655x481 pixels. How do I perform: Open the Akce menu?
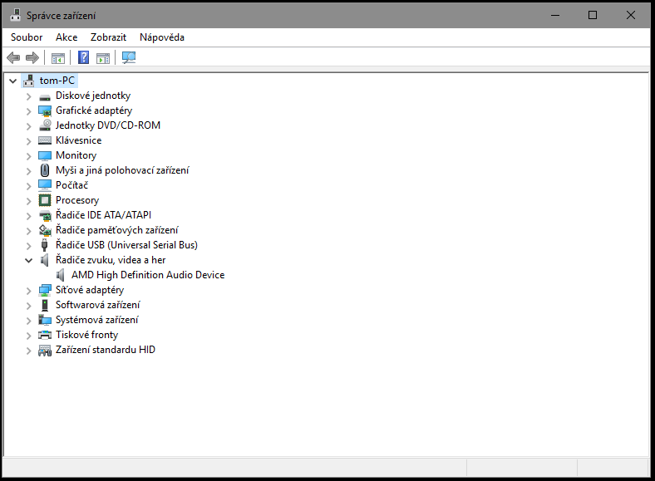[x=66, y=37]
